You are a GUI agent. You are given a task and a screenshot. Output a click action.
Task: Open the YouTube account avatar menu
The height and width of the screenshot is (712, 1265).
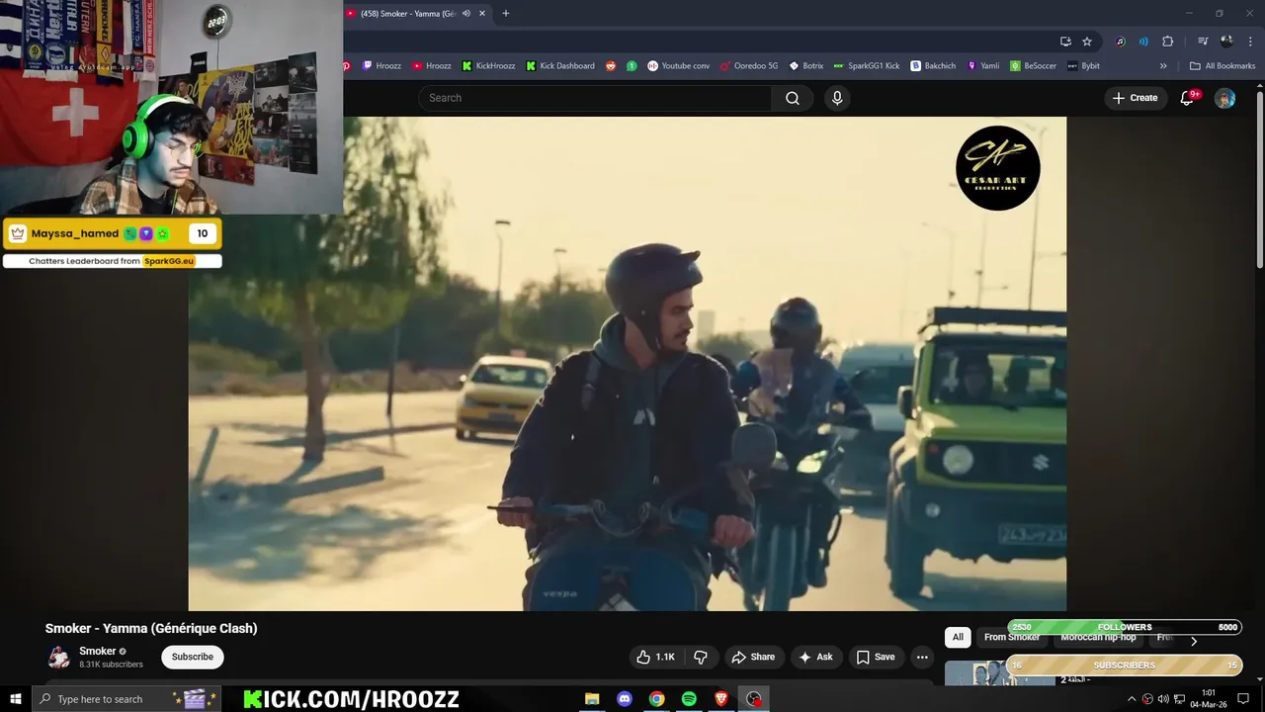point(1224,98)
